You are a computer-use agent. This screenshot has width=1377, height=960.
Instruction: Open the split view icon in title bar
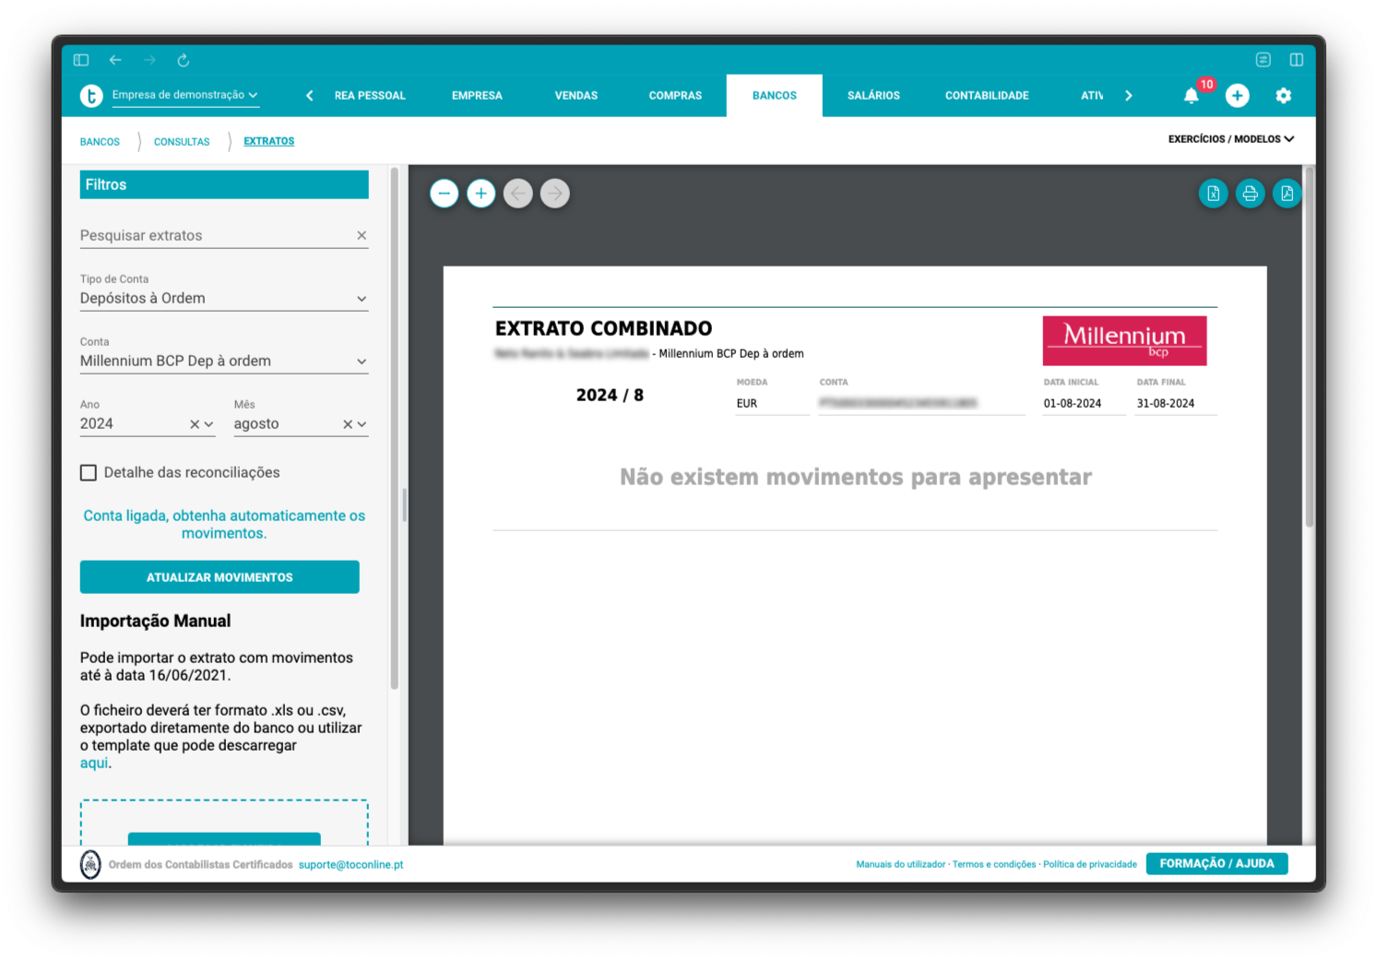coord(1297,60)
